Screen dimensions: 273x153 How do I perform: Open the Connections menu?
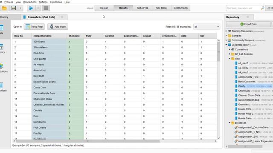coord(30,2)
